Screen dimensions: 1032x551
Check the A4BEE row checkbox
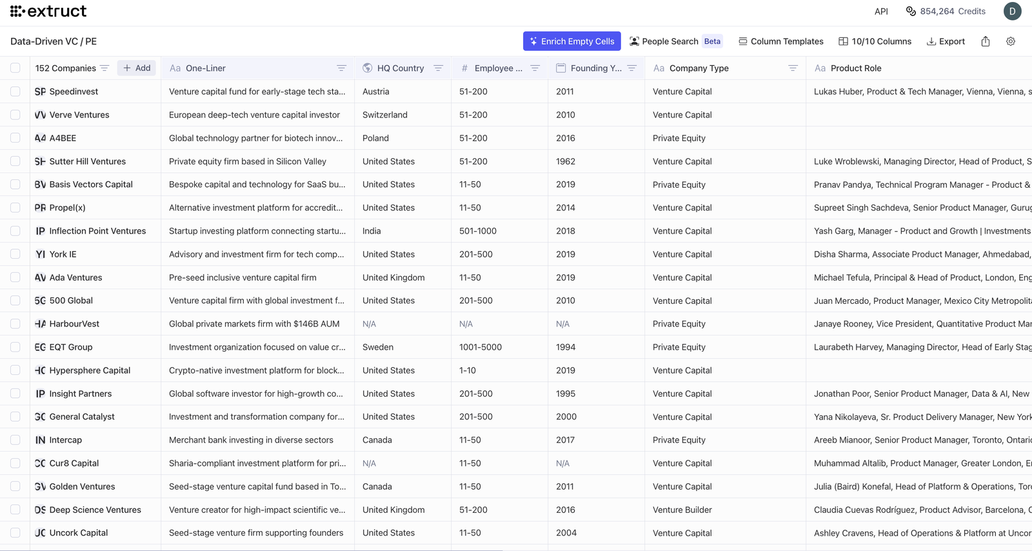15,138
